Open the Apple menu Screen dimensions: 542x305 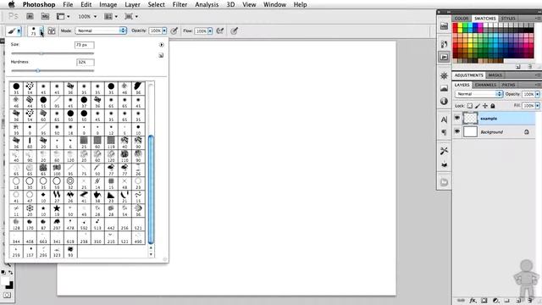coord(11,4)
